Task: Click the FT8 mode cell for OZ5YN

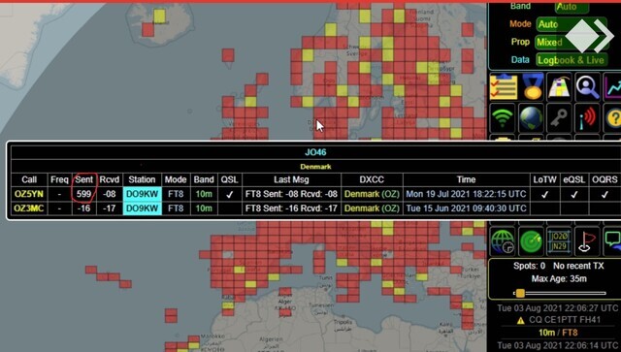Action: click(176, 194)
